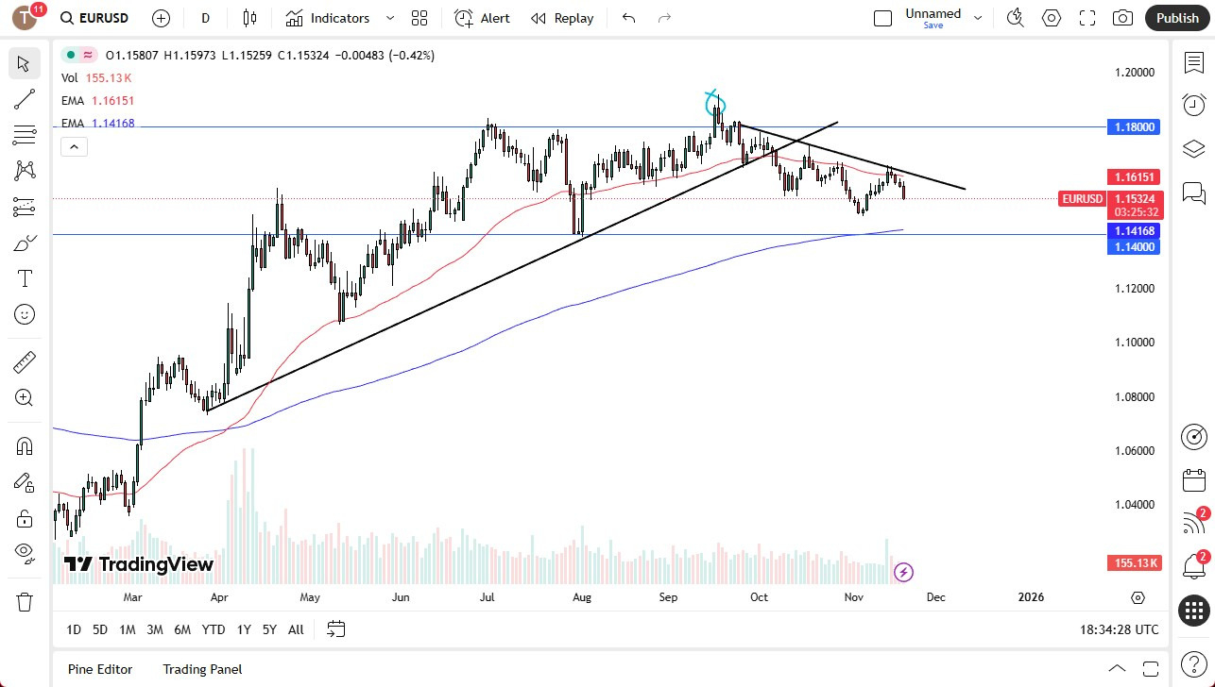Select the 1Y time range
Viewport: 1215px width, 687px height.
[243, 629]
